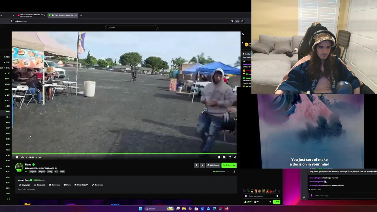Mute the Days Stream tab audio icon
Image resolution: width=377 pixels, height=212 pixels.
click(x=53, y=15)
